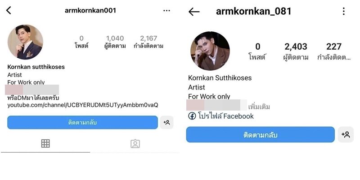The width and height of the screenshot is (360, 180).
Task: Open the 2,167 following list
Action: 148,42
